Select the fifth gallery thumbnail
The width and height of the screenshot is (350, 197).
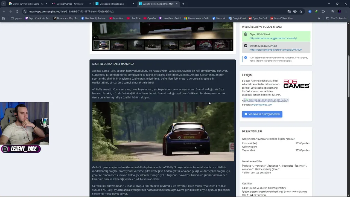170,45
